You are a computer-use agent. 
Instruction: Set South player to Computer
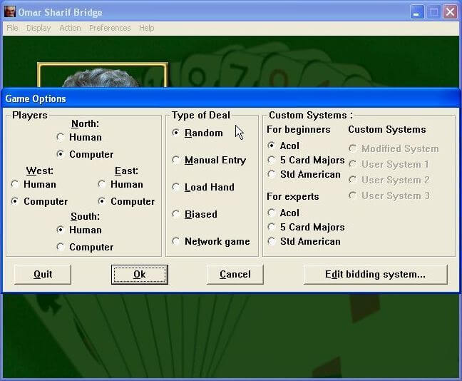85,247
